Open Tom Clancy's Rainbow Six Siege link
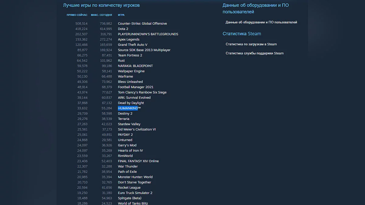This screenshot has width=365, height=205. 142,92
